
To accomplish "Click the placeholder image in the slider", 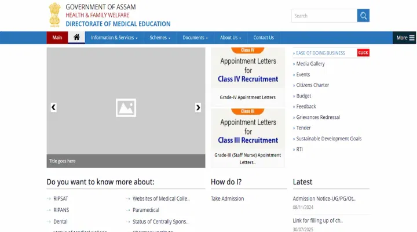I will (126, 107).
